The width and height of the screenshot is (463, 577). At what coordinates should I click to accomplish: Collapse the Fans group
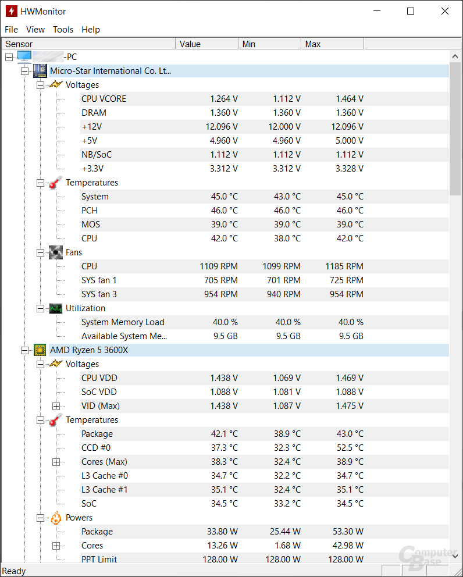point(40,252)
